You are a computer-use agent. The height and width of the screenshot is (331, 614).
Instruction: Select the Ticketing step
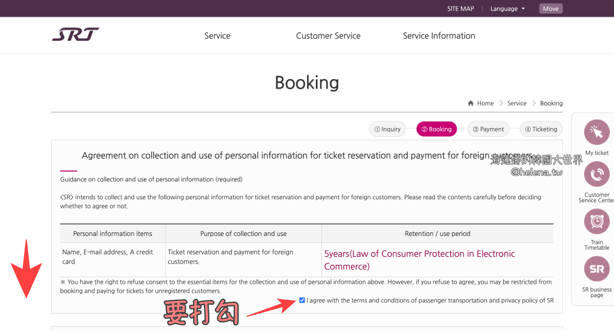pyautogui.click(x=541, y=129)
